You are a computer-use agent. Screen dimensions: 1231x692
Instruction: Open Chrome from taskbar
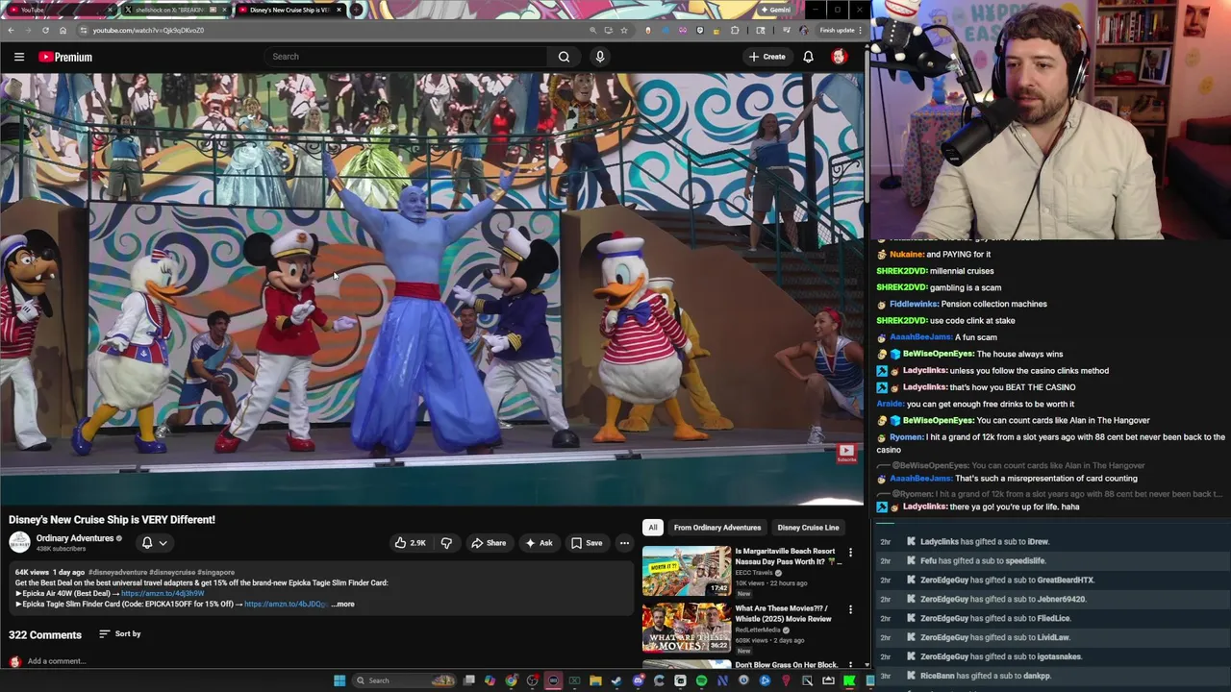click(511, 680)
